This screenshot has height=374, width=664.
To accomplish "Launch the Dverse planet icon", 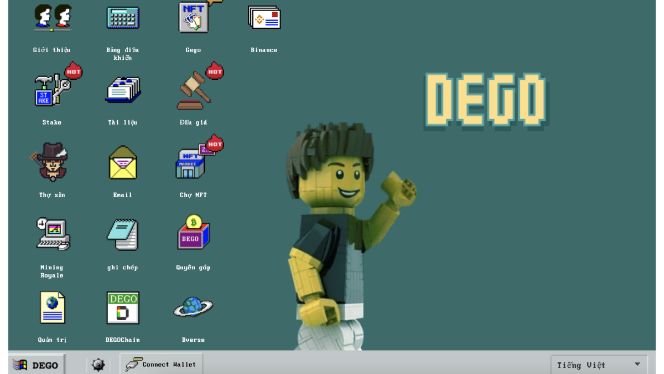I will point(193,308).
